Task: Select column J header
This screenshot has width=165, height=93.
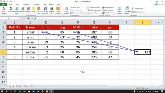Action: coord(143,22)
